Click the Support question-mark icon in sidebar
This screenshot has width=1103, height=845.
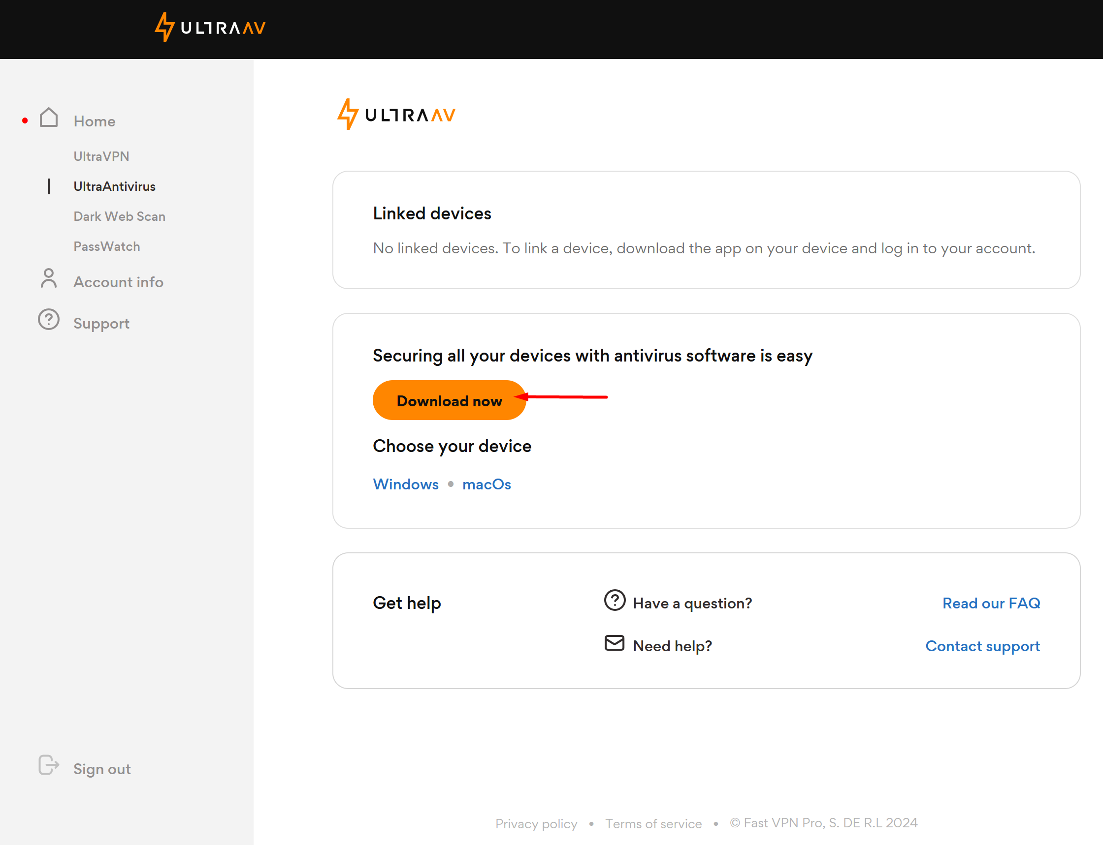point(49,319)
